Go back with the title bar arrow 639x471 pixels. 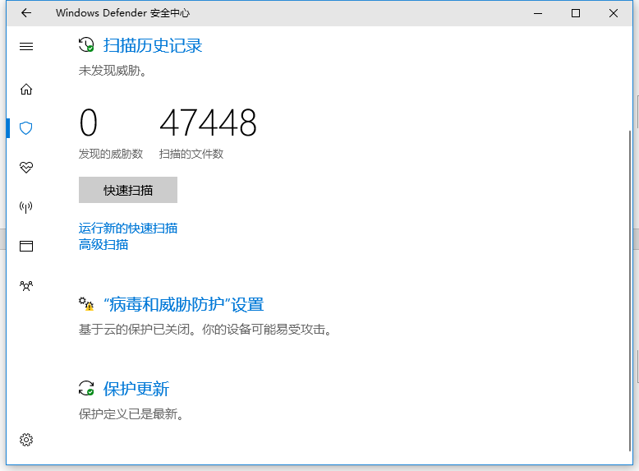tap(26, 13)
